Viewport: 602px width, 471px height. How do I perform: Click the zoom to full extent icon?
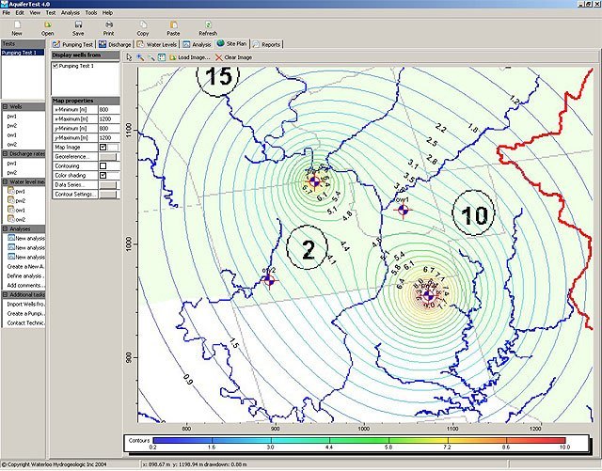coord(162,57)
